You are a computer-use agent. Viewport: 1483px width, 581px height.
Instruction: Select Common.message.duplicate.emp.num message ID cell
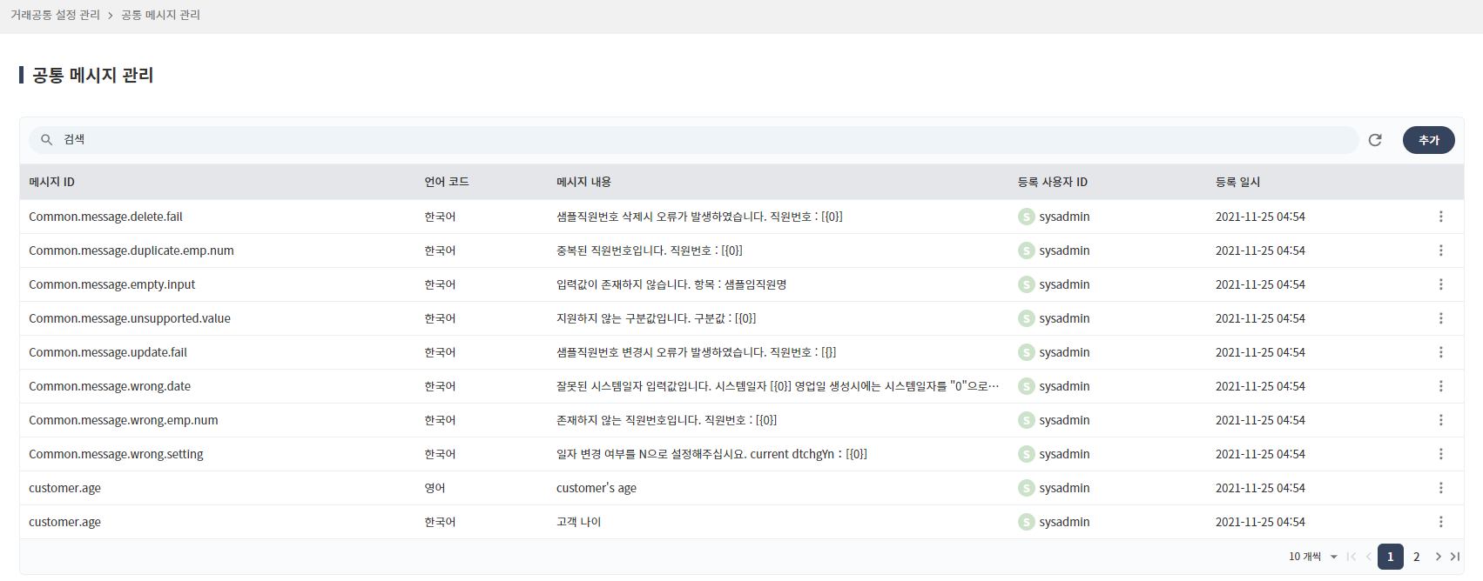(x=131, y=250)
